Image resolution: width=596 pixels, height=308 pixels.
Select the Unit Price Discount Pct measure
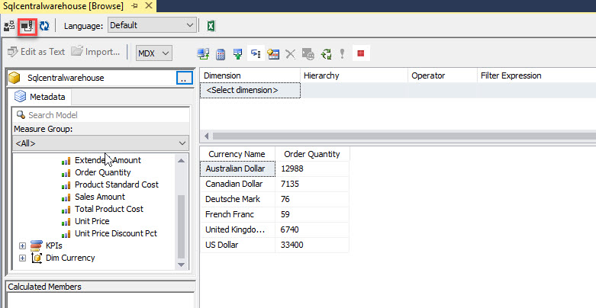click(x=116, y=233)
